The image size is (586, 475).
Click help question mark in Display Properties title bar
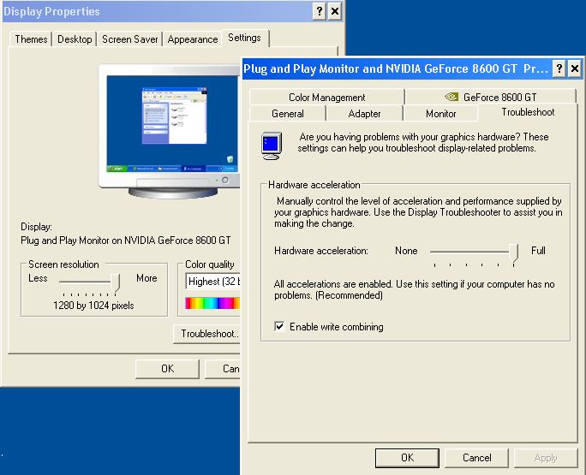tap(320, 12)
